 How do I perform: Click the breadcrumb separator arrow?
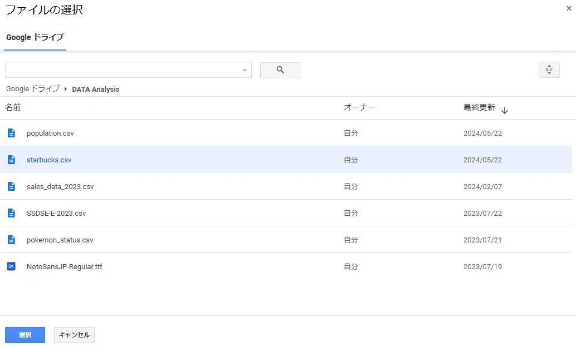(x=65, y=89)
